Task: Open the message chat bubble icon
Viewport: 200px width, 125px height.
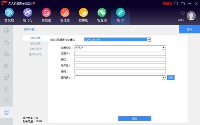Action: point(182,13)
